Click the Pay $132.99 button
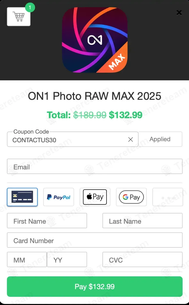 (x=95, y=287)
